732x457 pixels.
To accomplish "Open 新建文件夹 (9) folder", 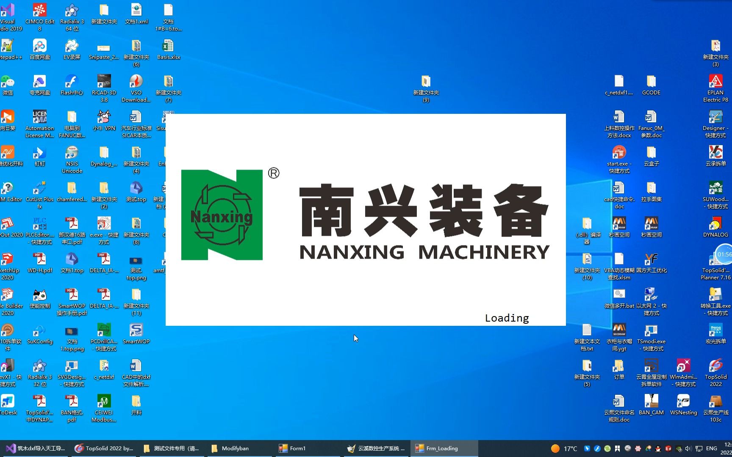I will 426,88.
